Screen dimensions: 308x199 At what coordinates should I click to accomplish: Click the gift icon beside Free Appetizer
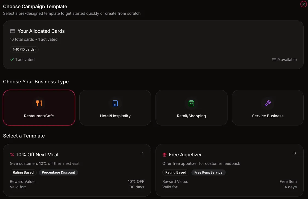[165, 155]
